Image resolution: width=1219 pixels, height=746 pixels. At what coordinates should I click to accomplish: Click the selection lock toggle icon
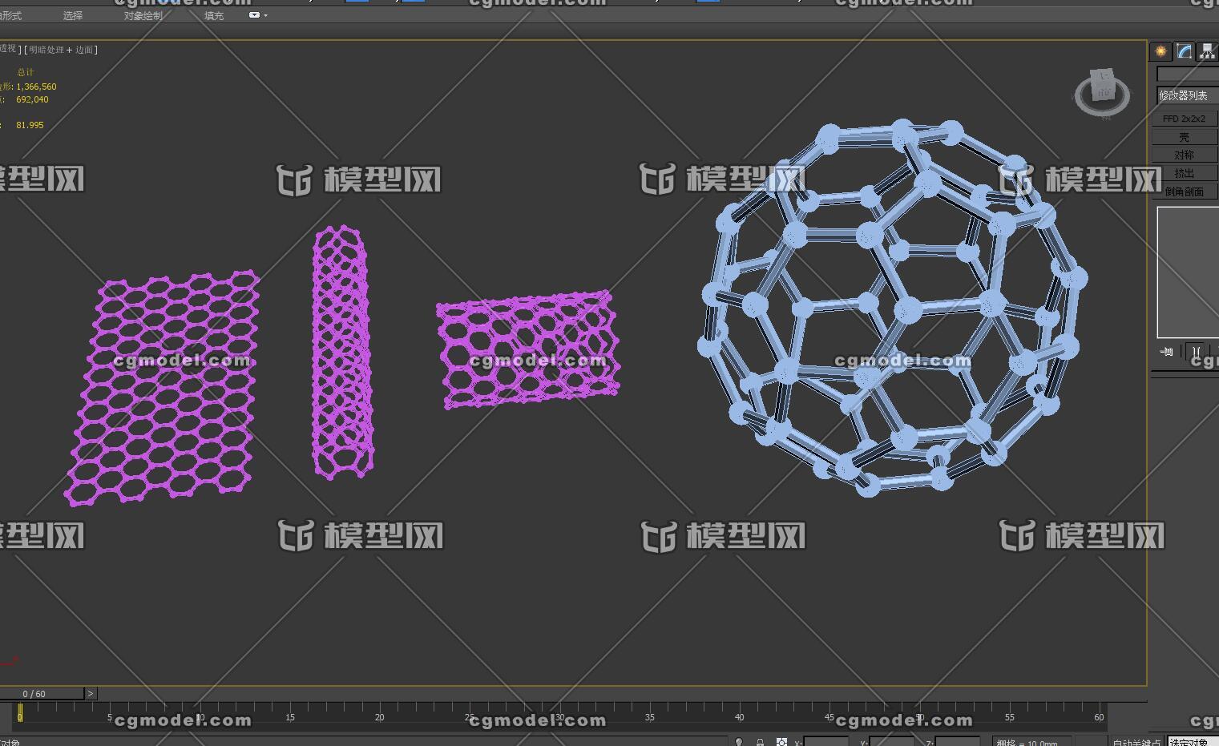coord(760,742)
